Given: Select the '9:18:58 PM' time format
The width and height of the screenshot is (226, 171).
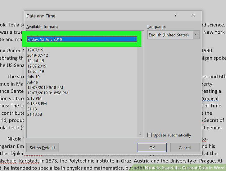Looking at the screenshot, I should (x=37, y=104).
